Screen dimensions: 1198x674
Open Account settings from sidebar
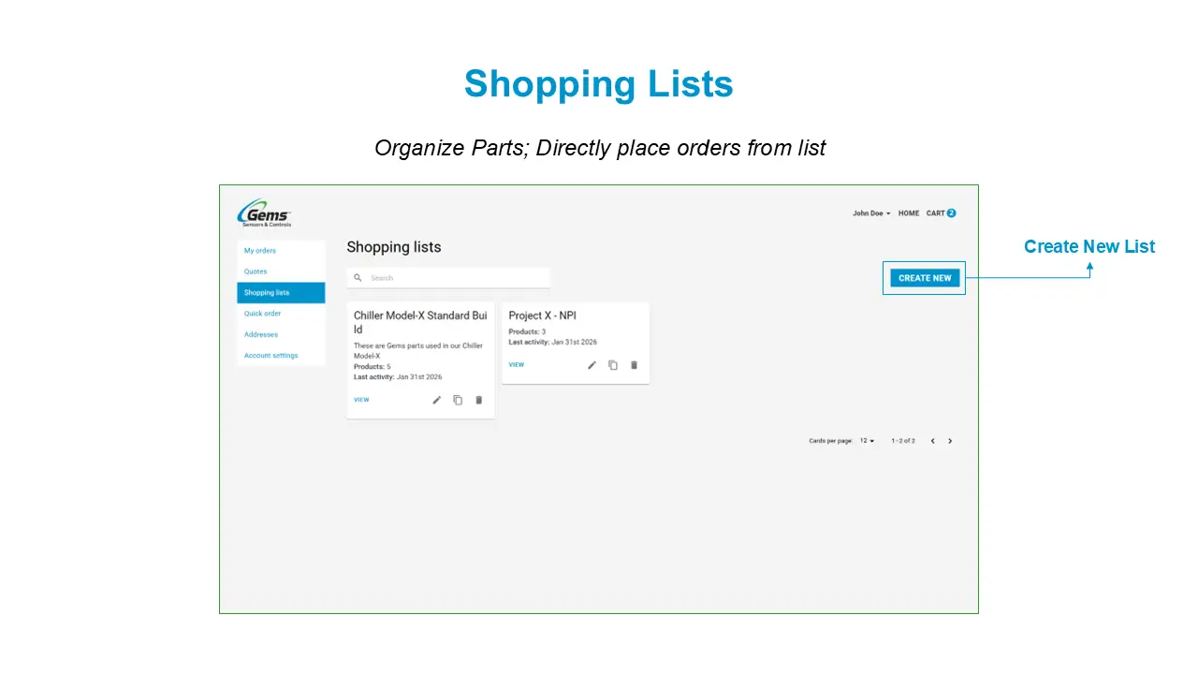(270, 355)
